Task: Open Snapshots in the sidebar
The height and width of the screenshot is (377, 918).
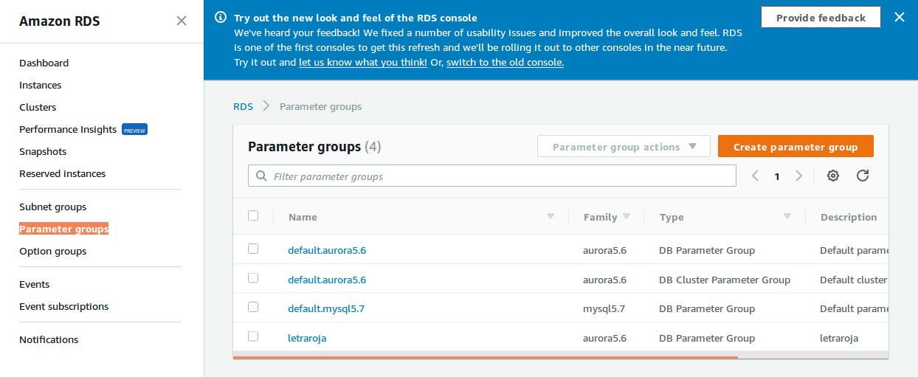Action: (x=43, y=151)
